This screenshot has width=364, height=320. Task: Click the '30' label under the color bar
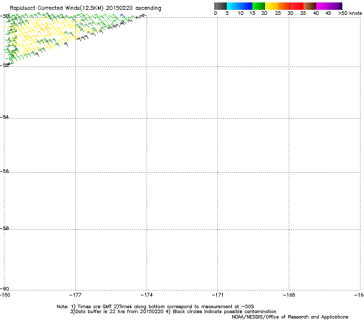tap(290, 13)
